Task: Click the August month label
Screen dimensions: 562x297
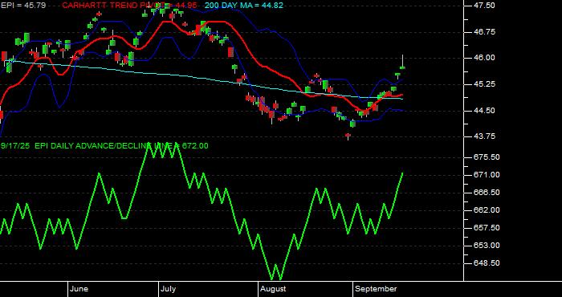Action: click(273, 289)
